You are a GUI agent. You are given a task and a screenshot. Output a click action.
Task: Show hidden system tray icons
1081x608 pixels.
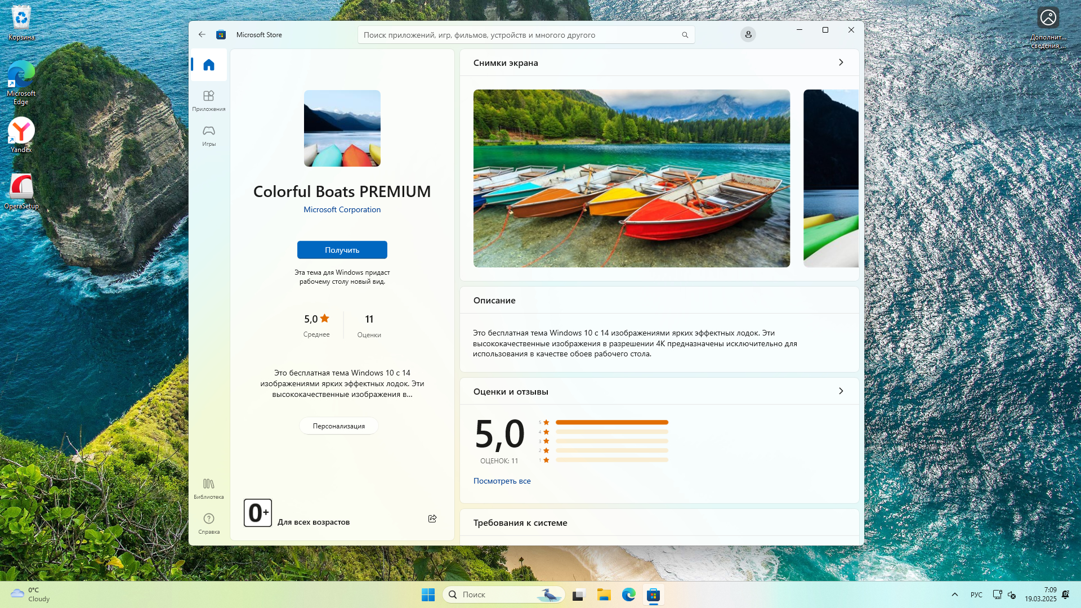point(954,594)
